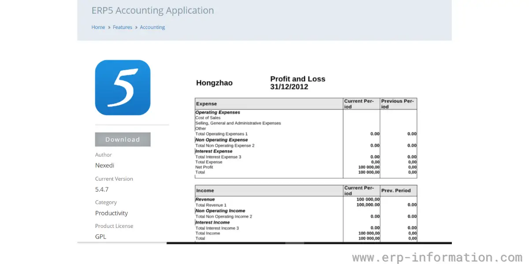Viewport: 529px width, 264px height.
Task: Click the 'Current Version' label
Action: pyautogui.click(x=114, y=179)
